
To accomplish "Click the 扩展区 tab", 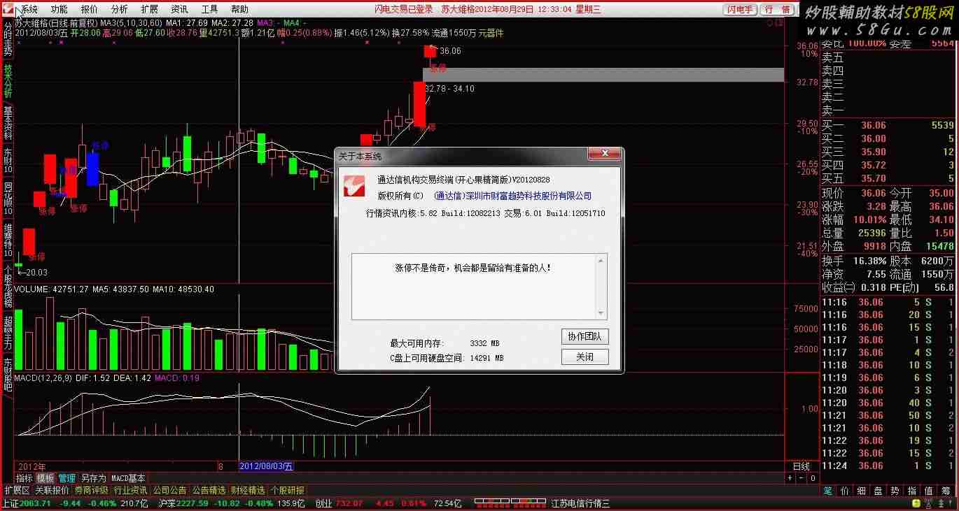I will point(17,490).
